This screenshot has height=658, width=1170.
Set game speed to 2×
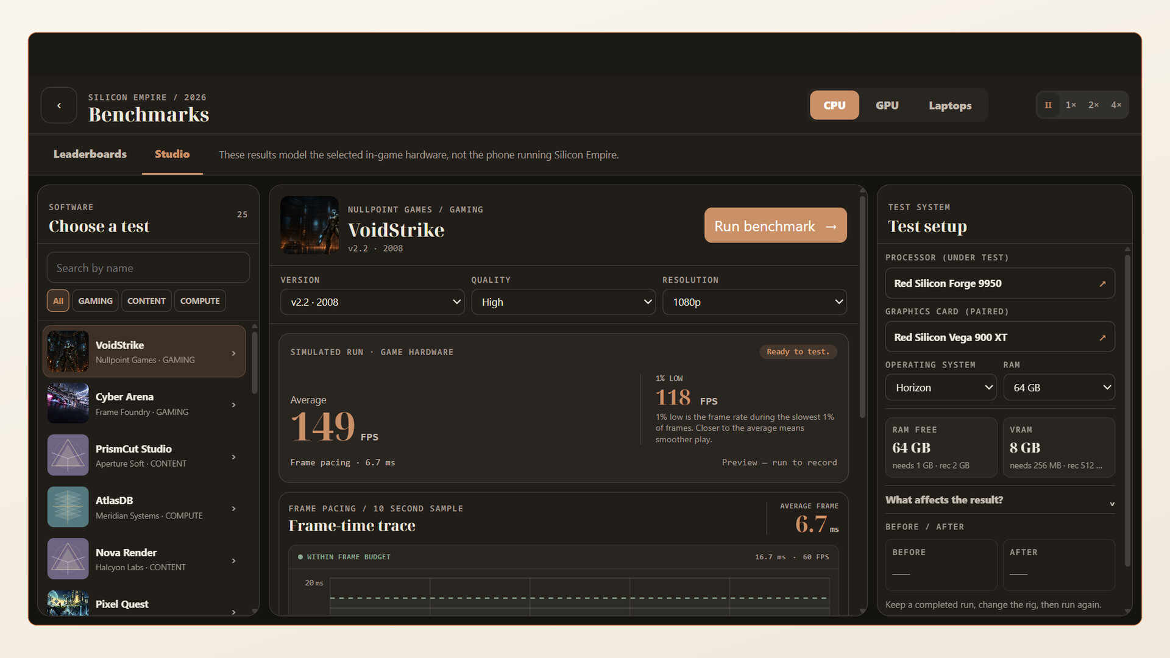(1093, 105)
